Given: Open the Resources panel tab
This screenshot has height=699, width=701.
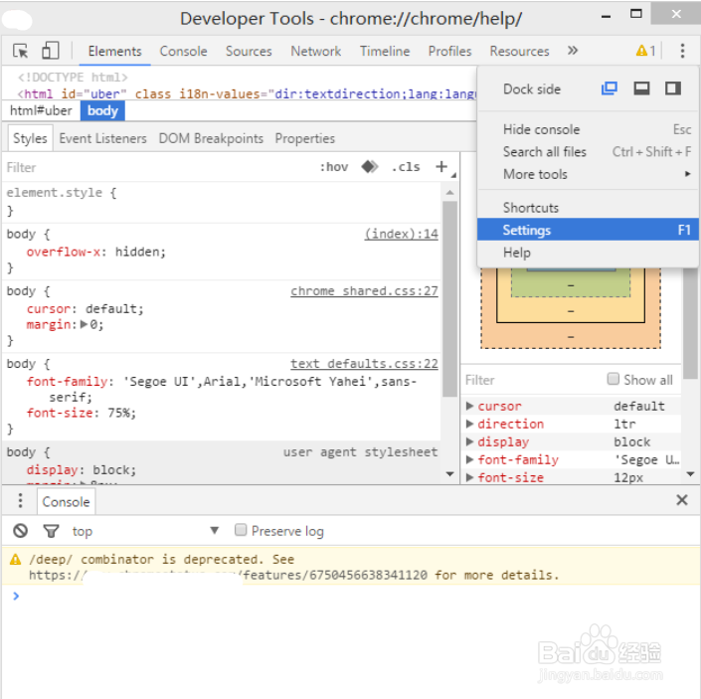Looking at the screenshot, I should tap(519, 51).
